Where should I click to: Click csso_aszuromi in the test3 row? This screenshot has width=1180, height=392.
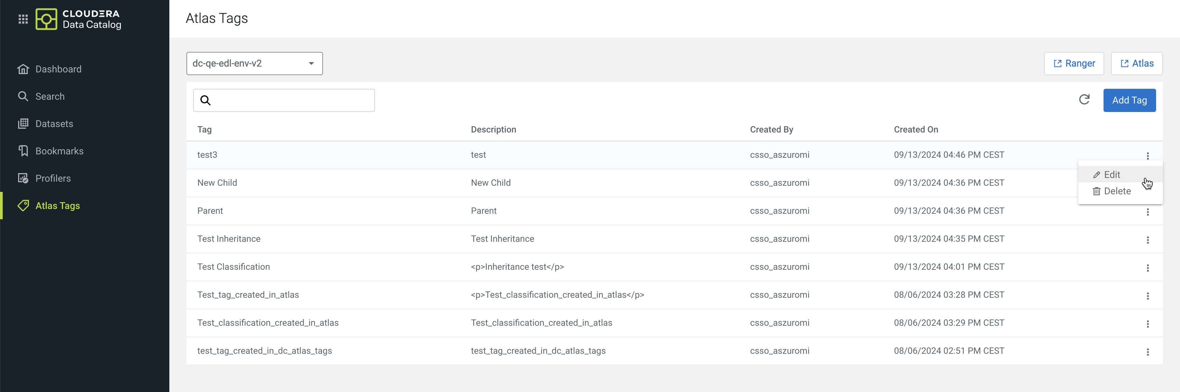point(779,155)
